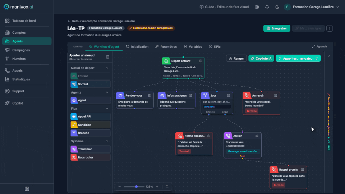Open the Guide Éditeur de flux visuel
Screen dimensions: 345x194
[x=224, y=7]
